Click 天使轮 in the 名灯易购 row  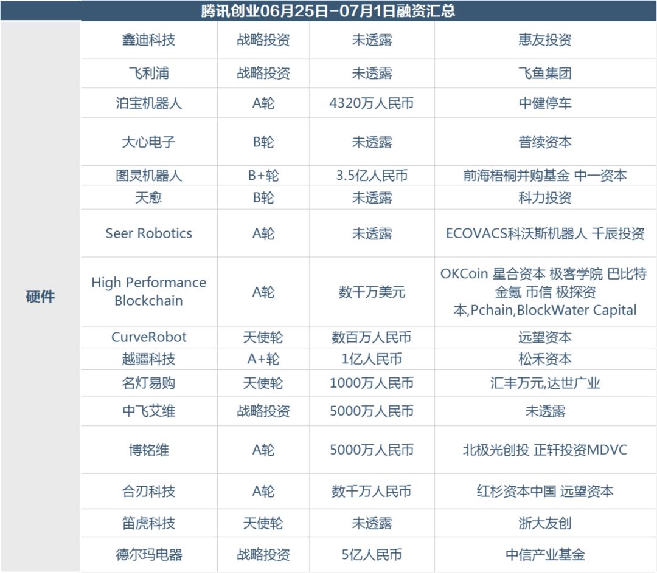point(263,383)
